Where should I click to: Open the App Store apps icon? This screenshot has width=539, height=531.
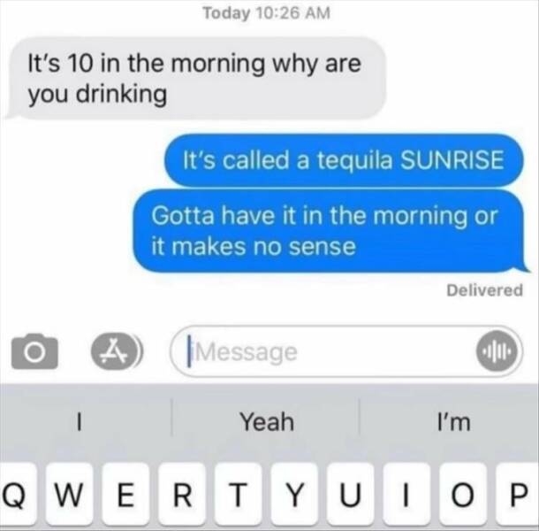(115, 351)
